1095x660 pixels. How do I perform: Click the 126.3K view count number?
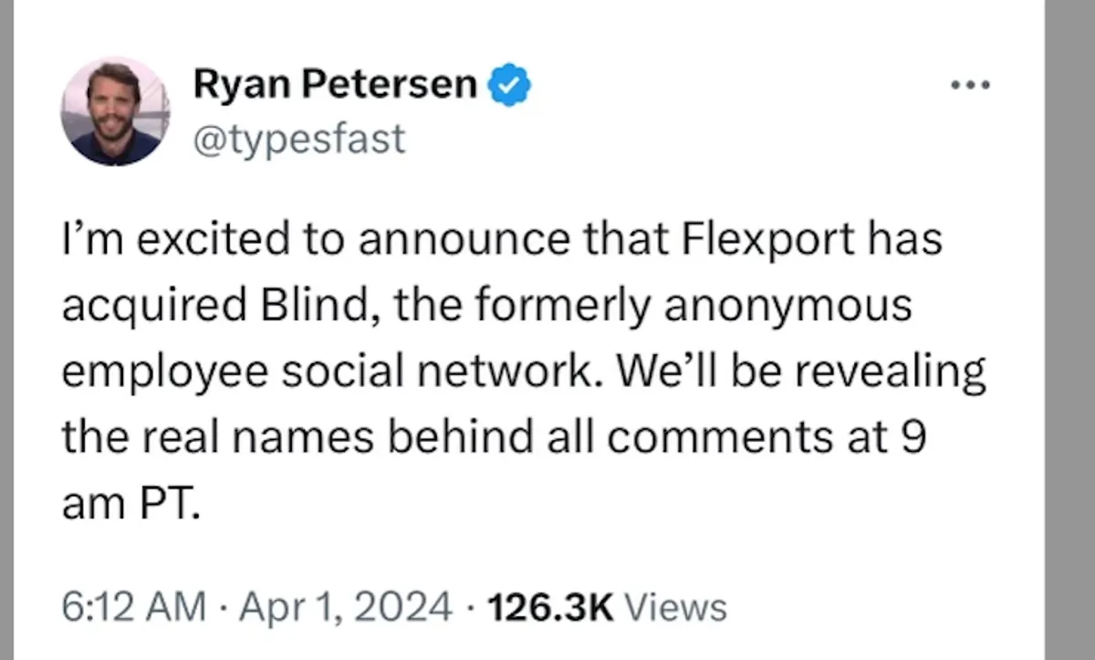[x=550, y=606]
